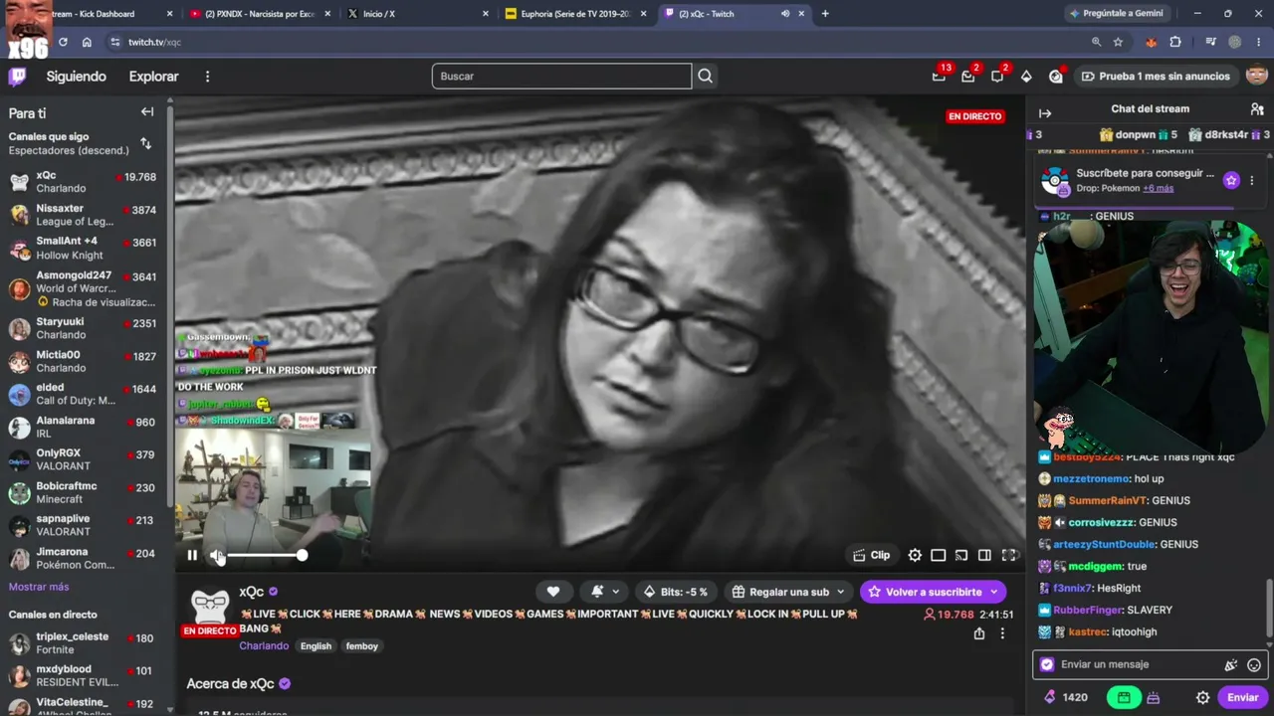Open Asmongold247 channel in the sidebar

(84, 288)
